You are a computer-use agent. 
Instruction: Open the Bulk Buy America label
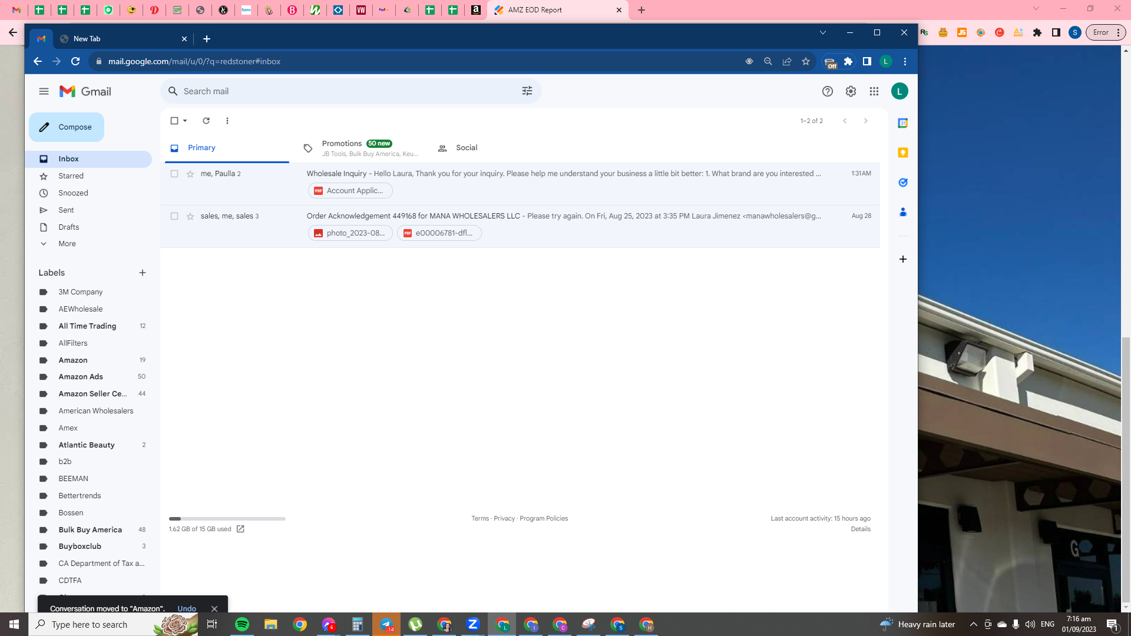[x=91, y=530]
